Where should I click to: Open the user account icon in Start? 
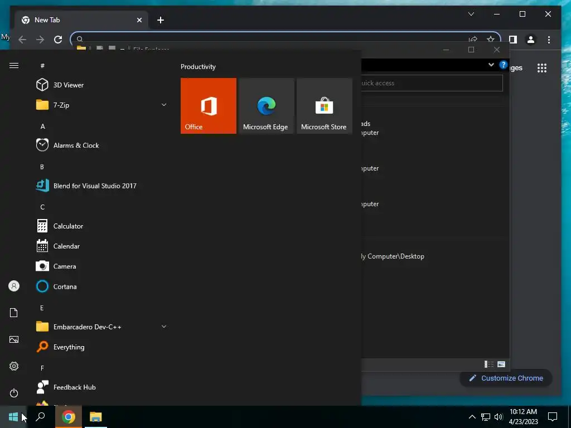(x=14, y=286)
